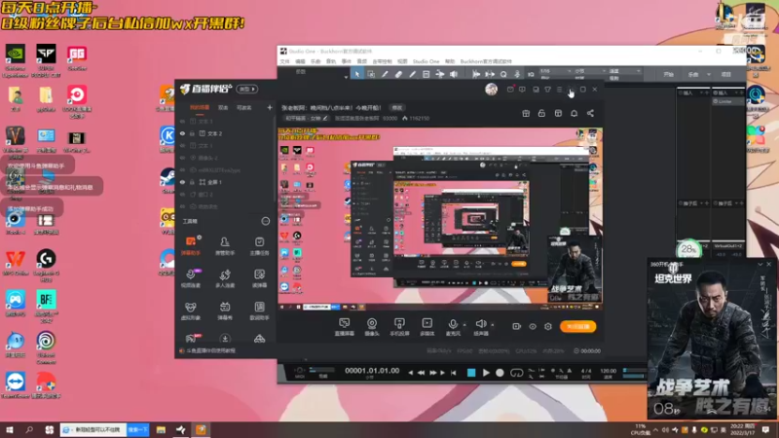Switch to the first scene tab in 直播伴侣
Screen dimensions: 779x438
click(200, 108)
